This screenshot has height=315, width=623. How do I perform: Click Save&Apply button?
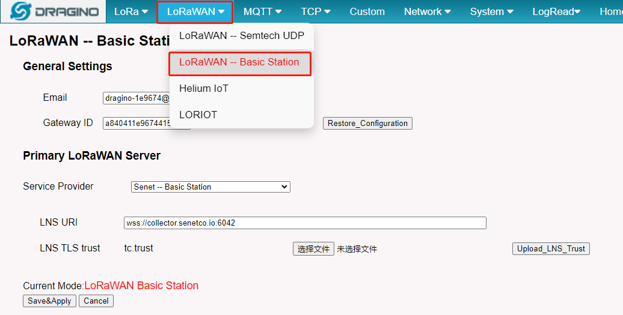(x=49, y=301)
